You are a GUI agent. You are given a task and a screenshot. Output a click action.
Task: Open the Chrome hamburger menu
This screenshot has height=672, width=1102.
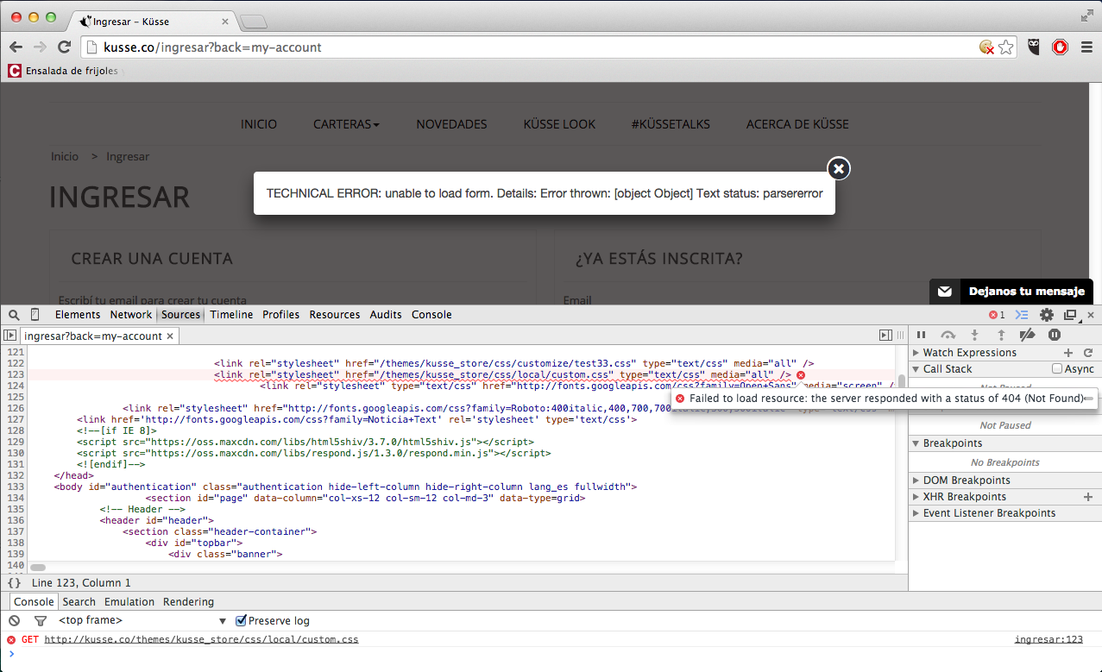pos(1086,47)
